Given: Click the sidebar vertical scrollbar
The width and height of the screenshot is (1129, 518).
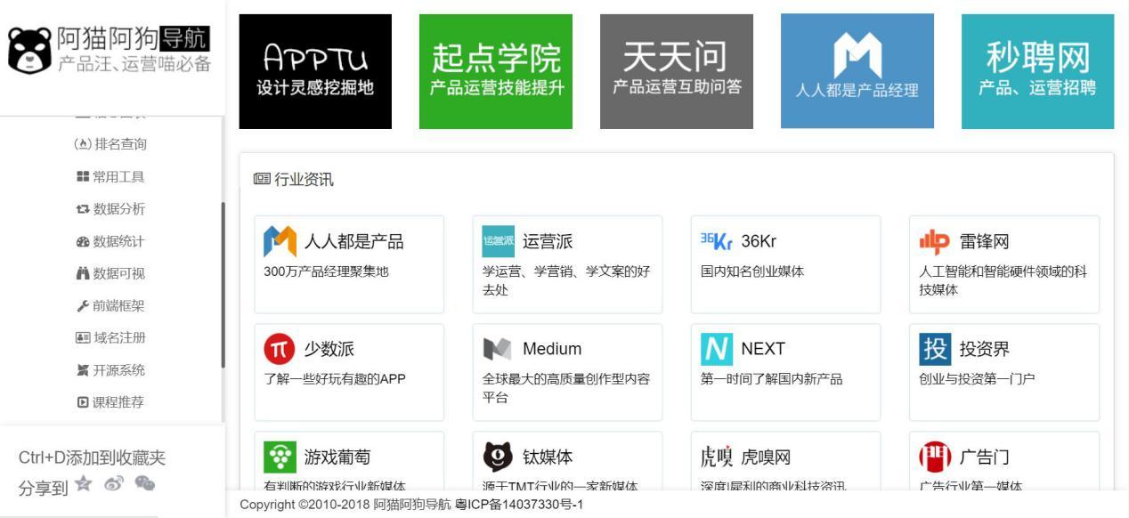Looking at the screenshot, I should [223, 285].
